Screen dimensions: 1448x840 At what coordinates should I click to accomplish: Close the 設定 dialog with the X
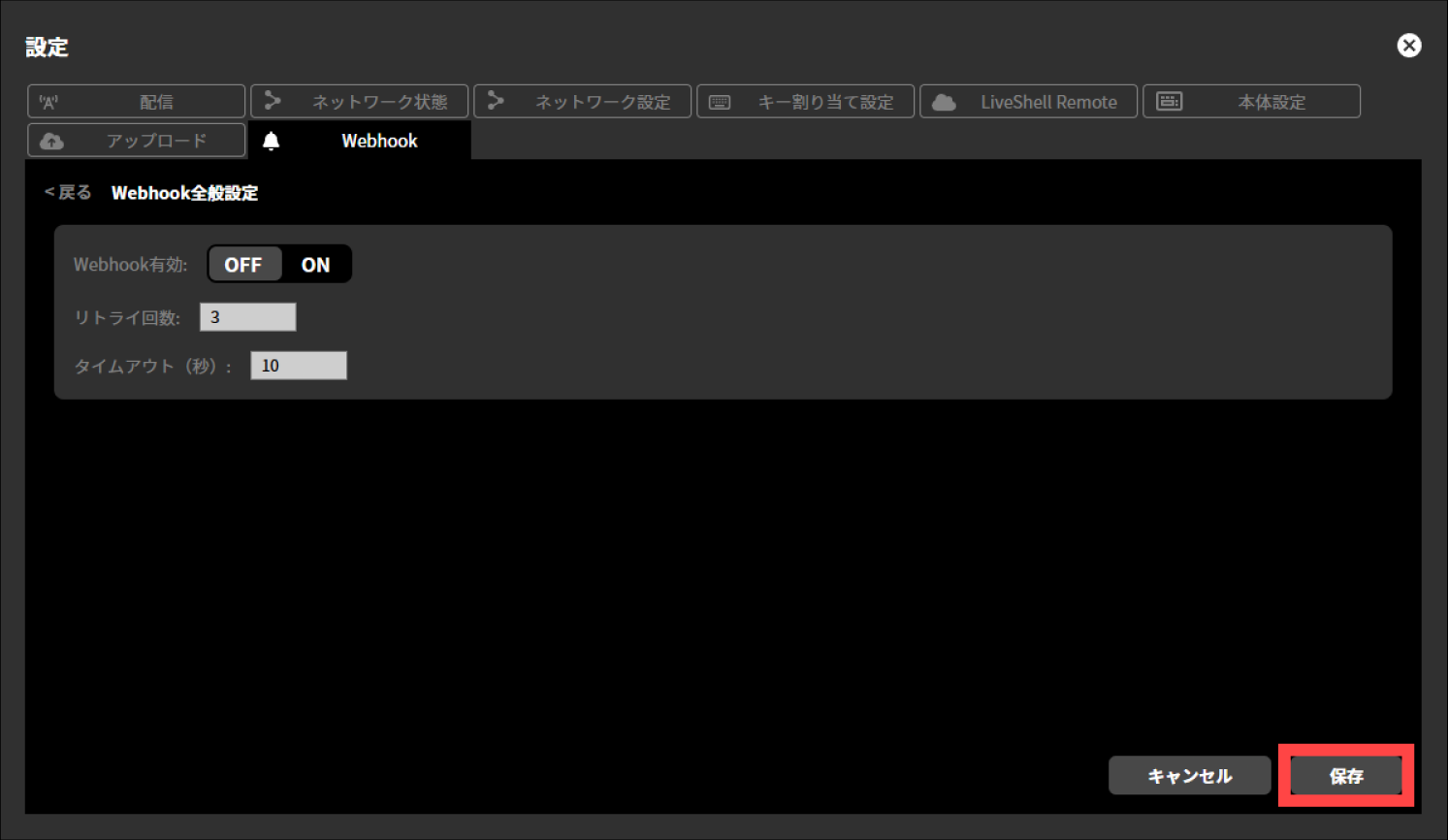click(x=1408, y=45)
